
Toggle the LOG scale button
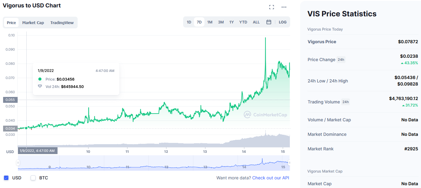tap(283, 22)
